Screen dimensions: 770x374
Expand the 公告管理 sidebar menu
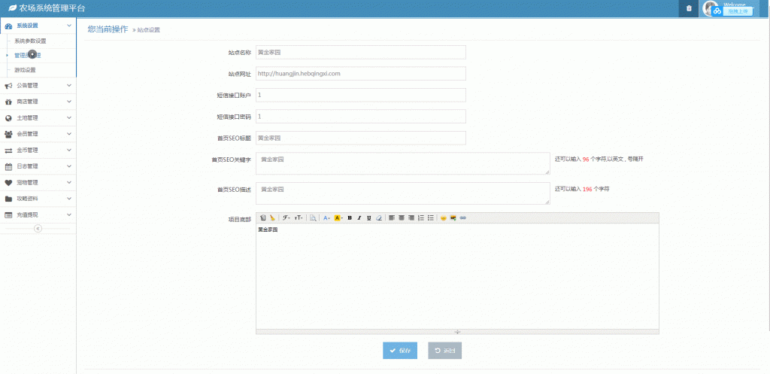(38, 85)
